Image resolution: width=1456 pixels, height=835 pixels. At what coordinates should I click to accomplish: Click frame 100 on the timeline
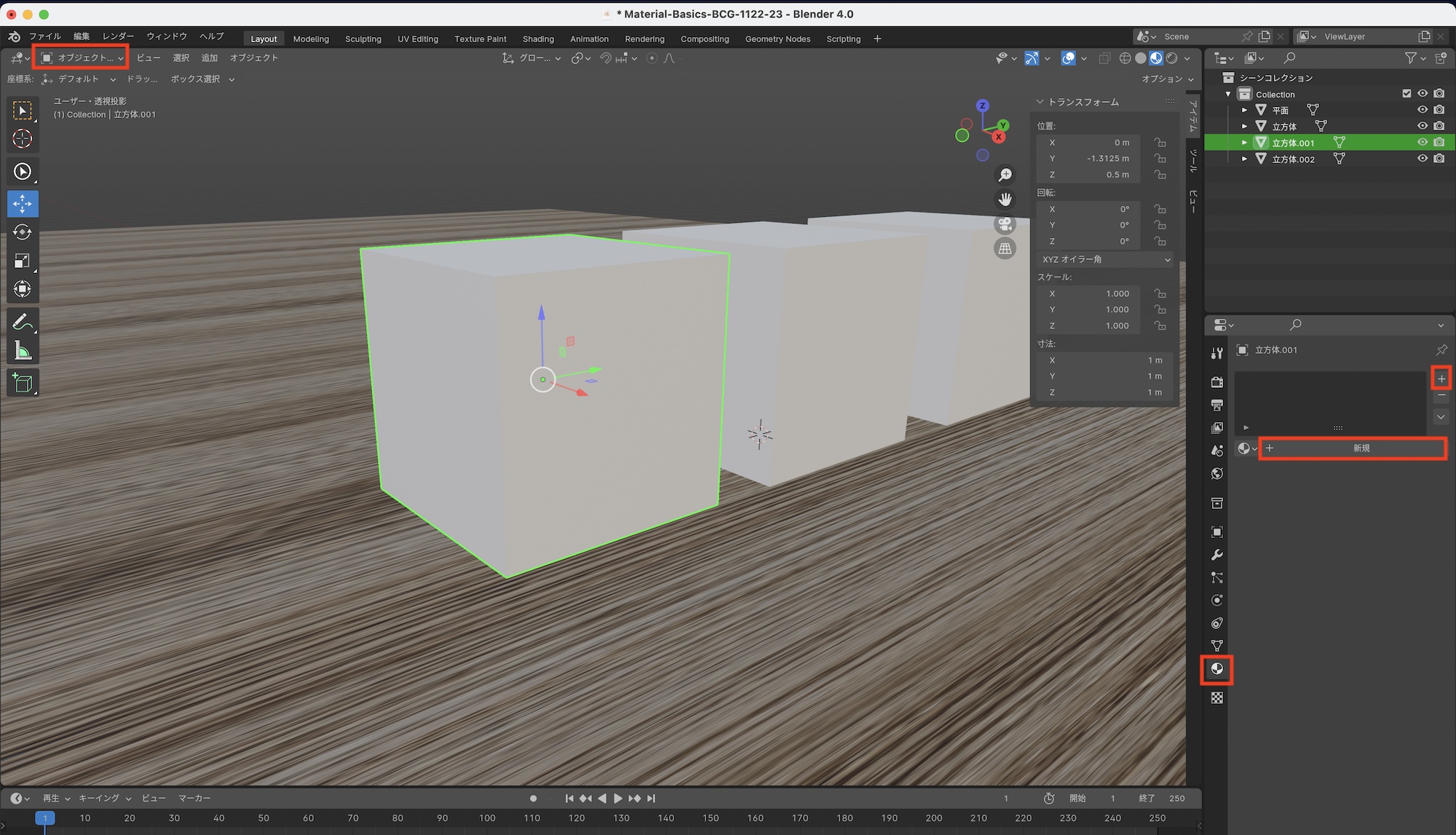point(487,818)
